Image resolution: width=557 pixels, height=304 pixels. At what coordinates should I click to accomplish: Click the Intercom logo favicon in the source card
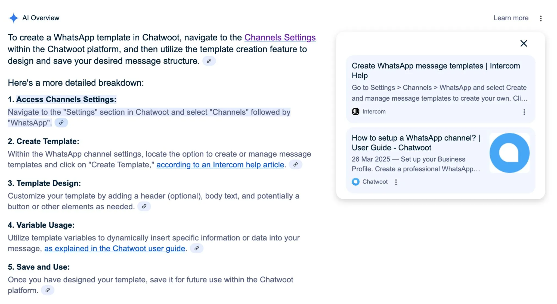click(355, 111)
